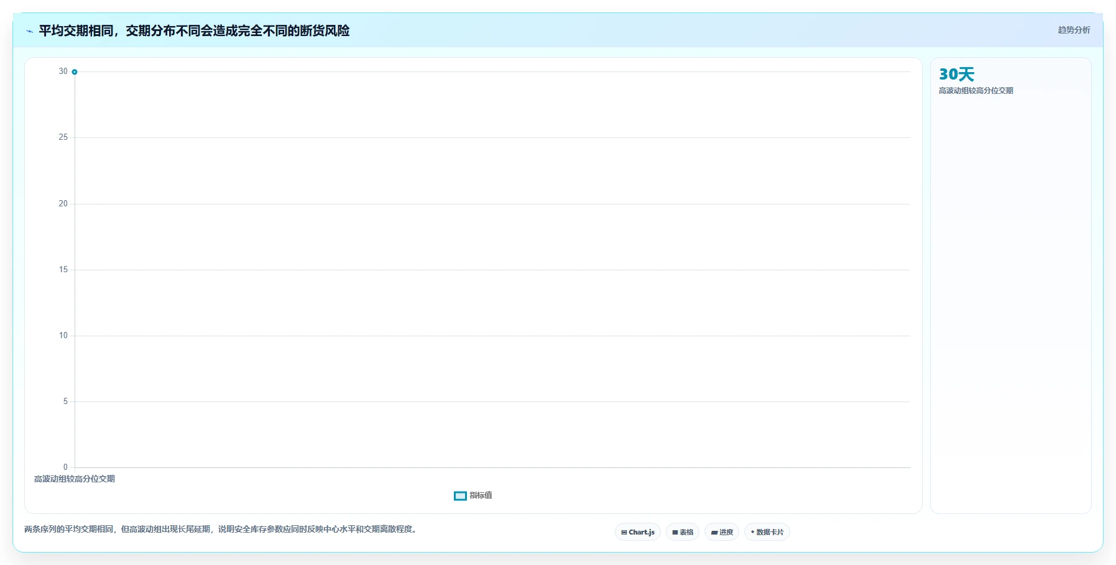Click the card label 高波动组较高分位交期
1116x565 pixels.
pyautogui.click(x=975, y=91)
